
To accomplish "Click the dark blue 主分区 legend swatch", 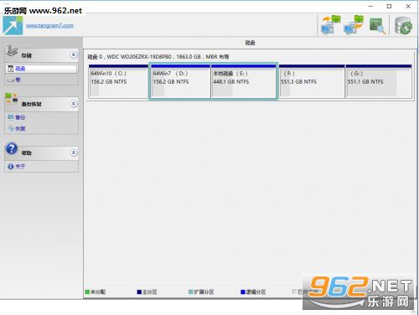I will 139,292.
